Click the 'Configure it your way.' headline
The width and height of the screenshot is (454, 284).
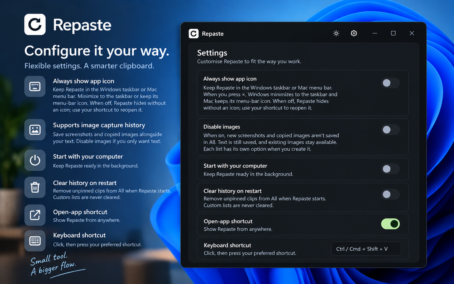pyautogui.click(x=97, y=51)
